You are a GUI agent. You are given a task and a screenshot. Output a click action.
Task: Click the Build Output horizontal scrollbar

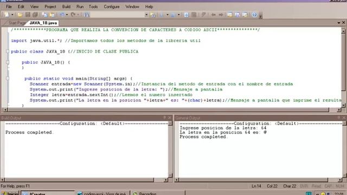pyautogui.click(x=84, y=180)
